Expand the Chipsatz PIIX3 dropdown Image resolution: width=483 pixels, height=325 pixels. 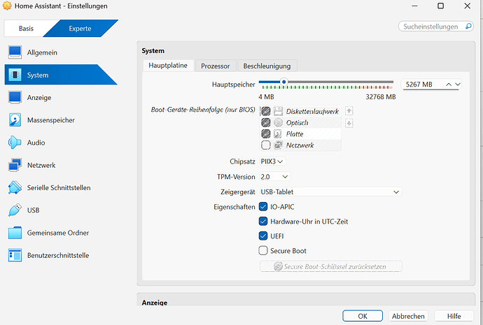(272, 161)
